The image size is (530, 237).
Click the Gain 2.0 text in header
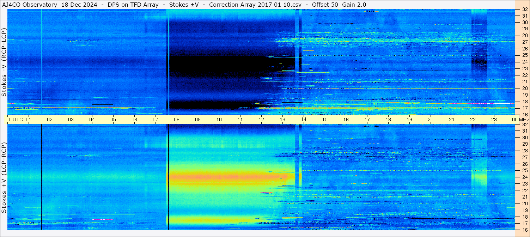354,5
